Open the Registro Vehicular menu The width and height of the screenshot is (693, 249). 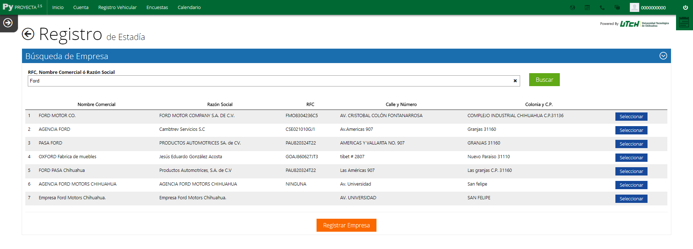117,8
